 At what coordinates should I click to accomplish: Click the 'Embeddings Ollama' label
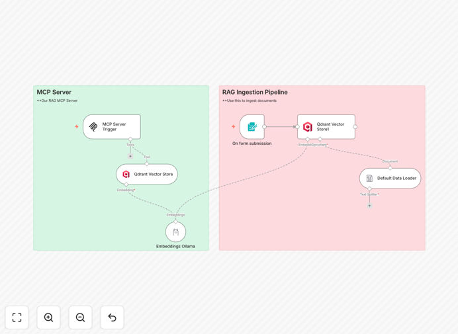coord(175,247)
